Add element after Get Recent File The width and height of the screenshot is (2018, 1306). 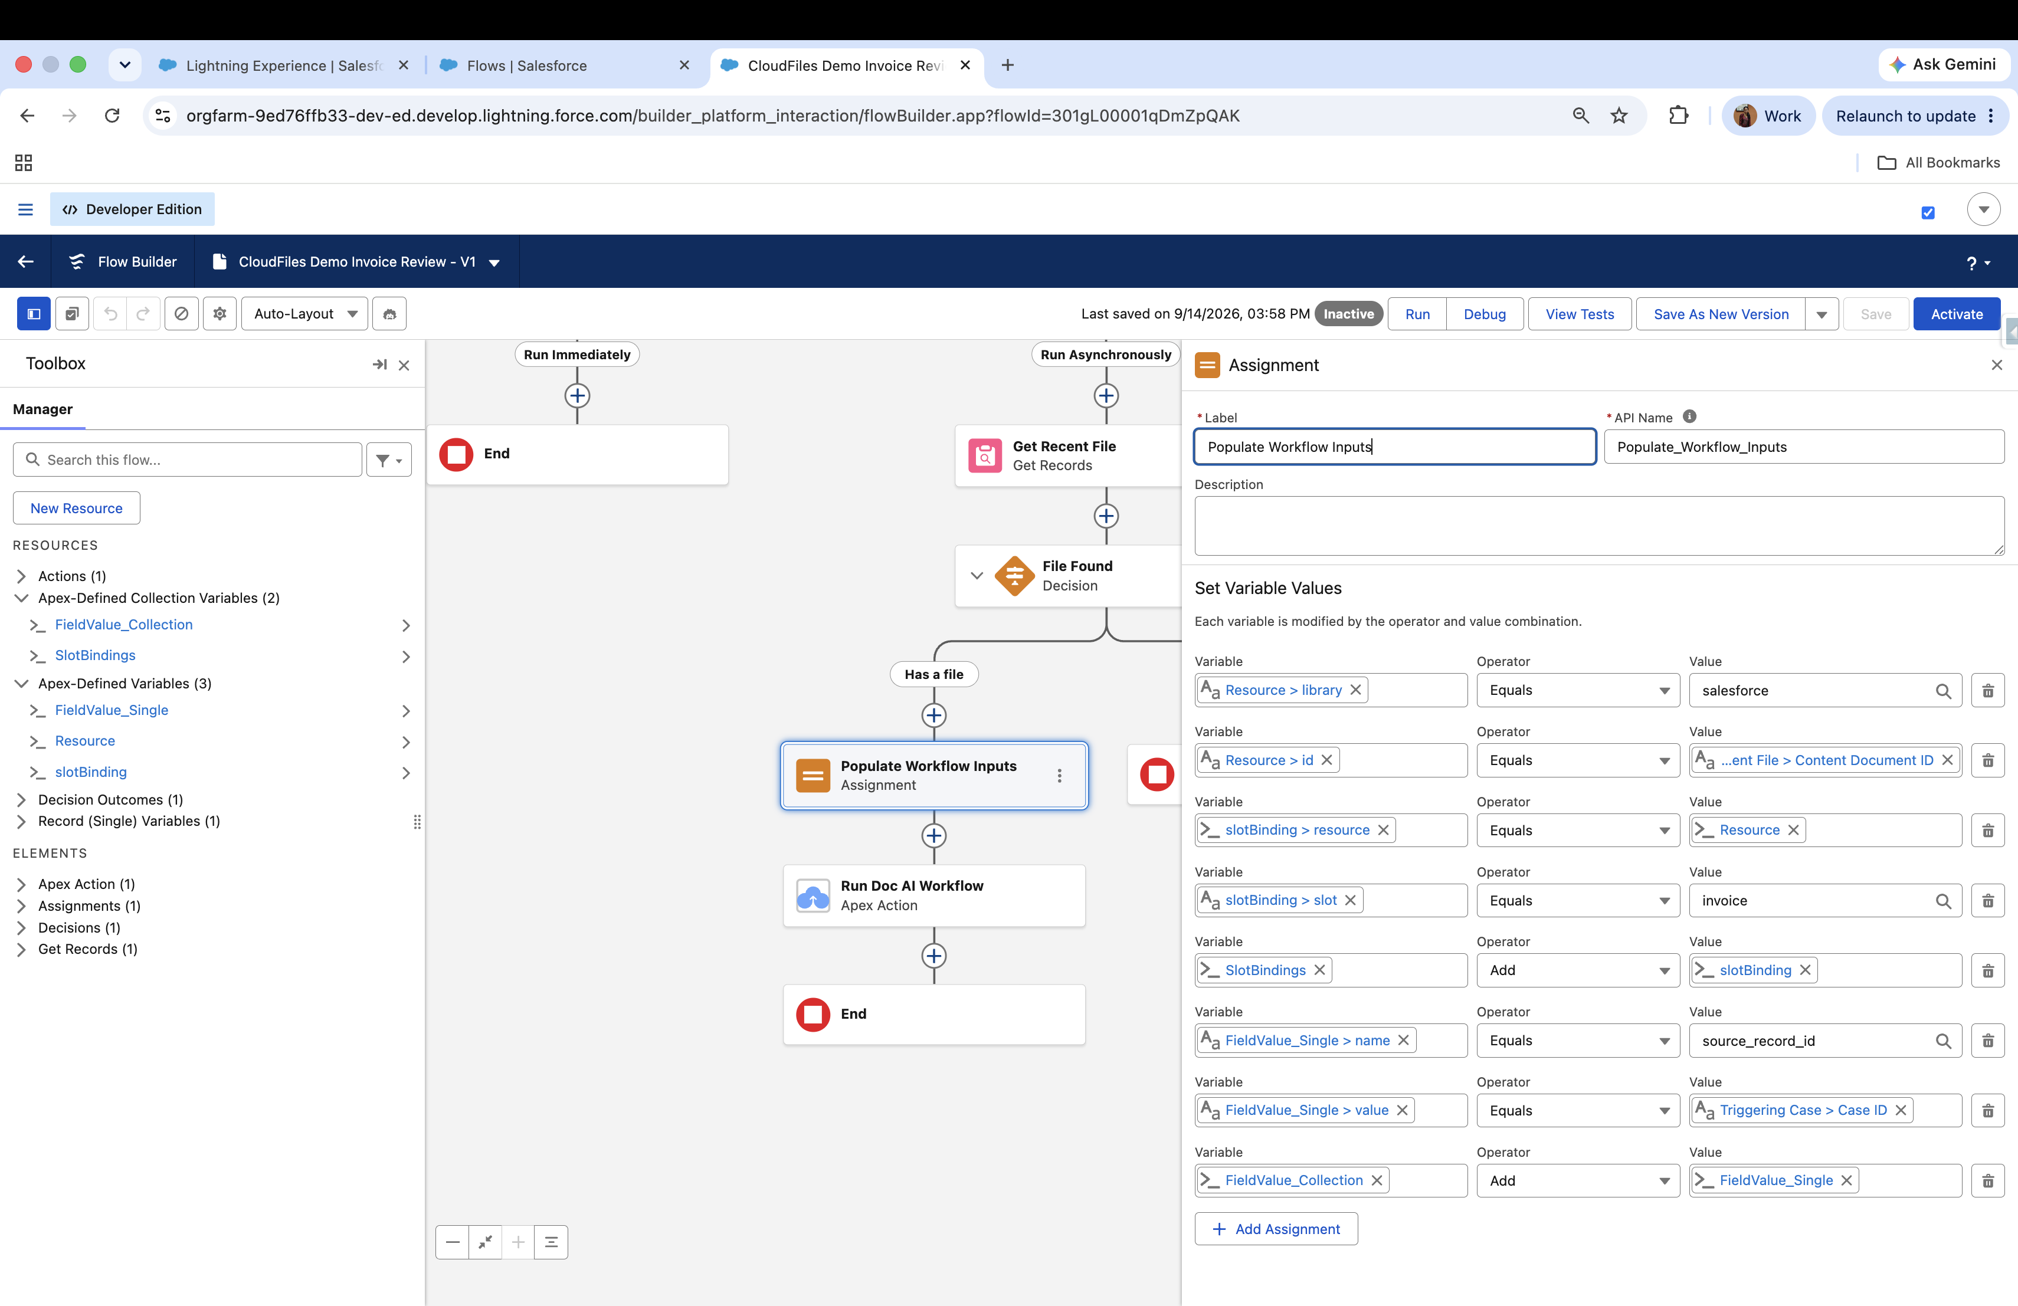click(1106, 516)
